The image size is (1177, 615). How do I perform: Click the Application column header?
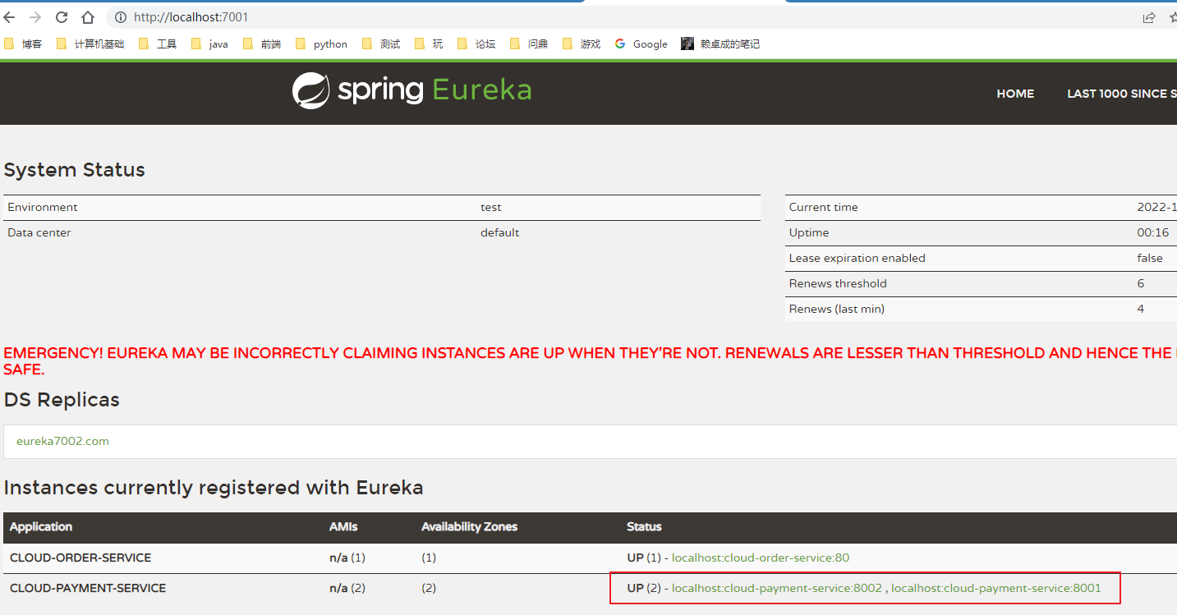click(x=41, y=526)
